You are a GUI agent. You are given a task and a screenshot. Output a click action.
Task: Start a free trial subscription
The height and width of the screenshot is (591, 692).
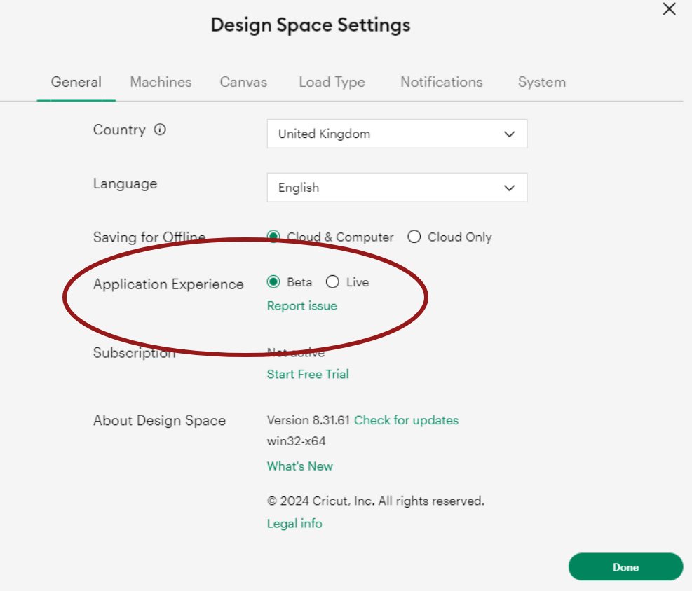[x=307, y=374]
